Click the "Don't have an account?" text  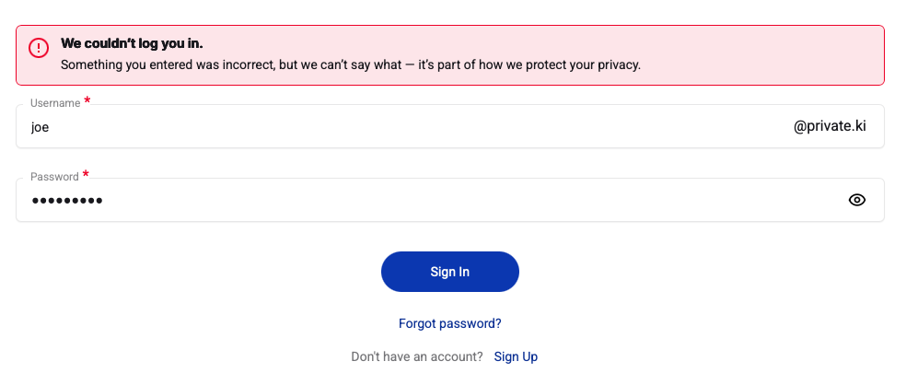click(417, 356)
